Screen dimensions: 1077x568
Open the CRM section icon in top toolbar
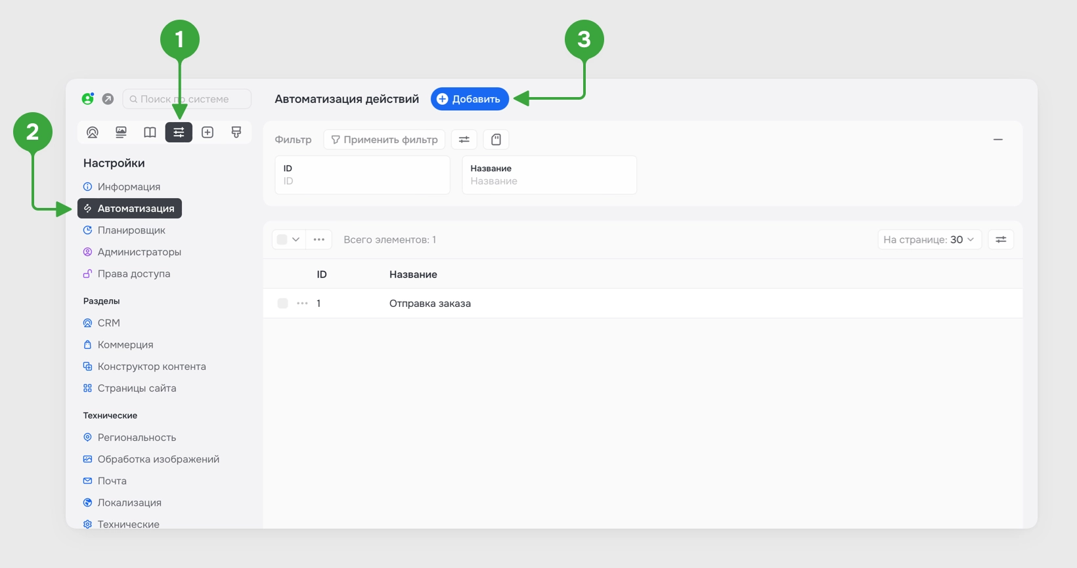click(x=93, y=132)
